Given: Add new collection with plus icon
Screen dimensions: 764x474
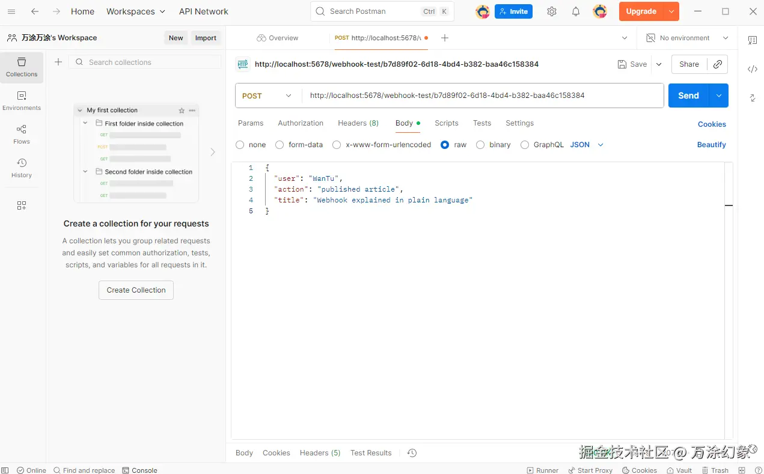Looking at the screenshot, I should click(x=58, y=62).
